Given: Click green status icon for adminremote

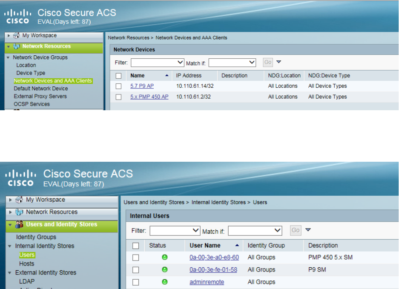Looking at the screenshot, I should point(165,282).
